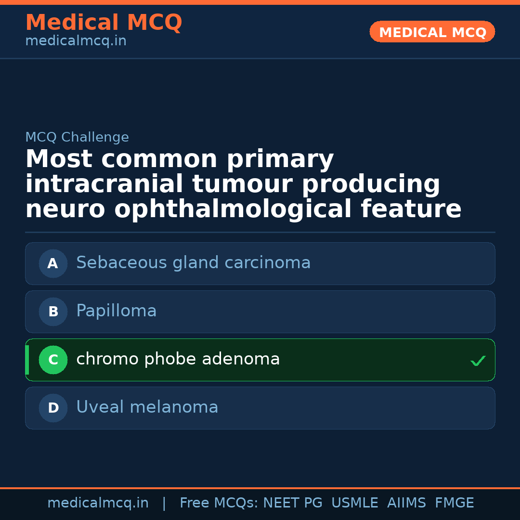Click the D option circle

pos(53,408)
